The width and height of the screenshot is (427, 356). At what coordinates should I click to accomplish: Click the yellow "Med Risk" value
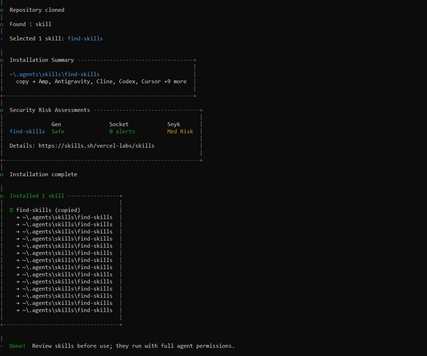[x=180, y=131]
